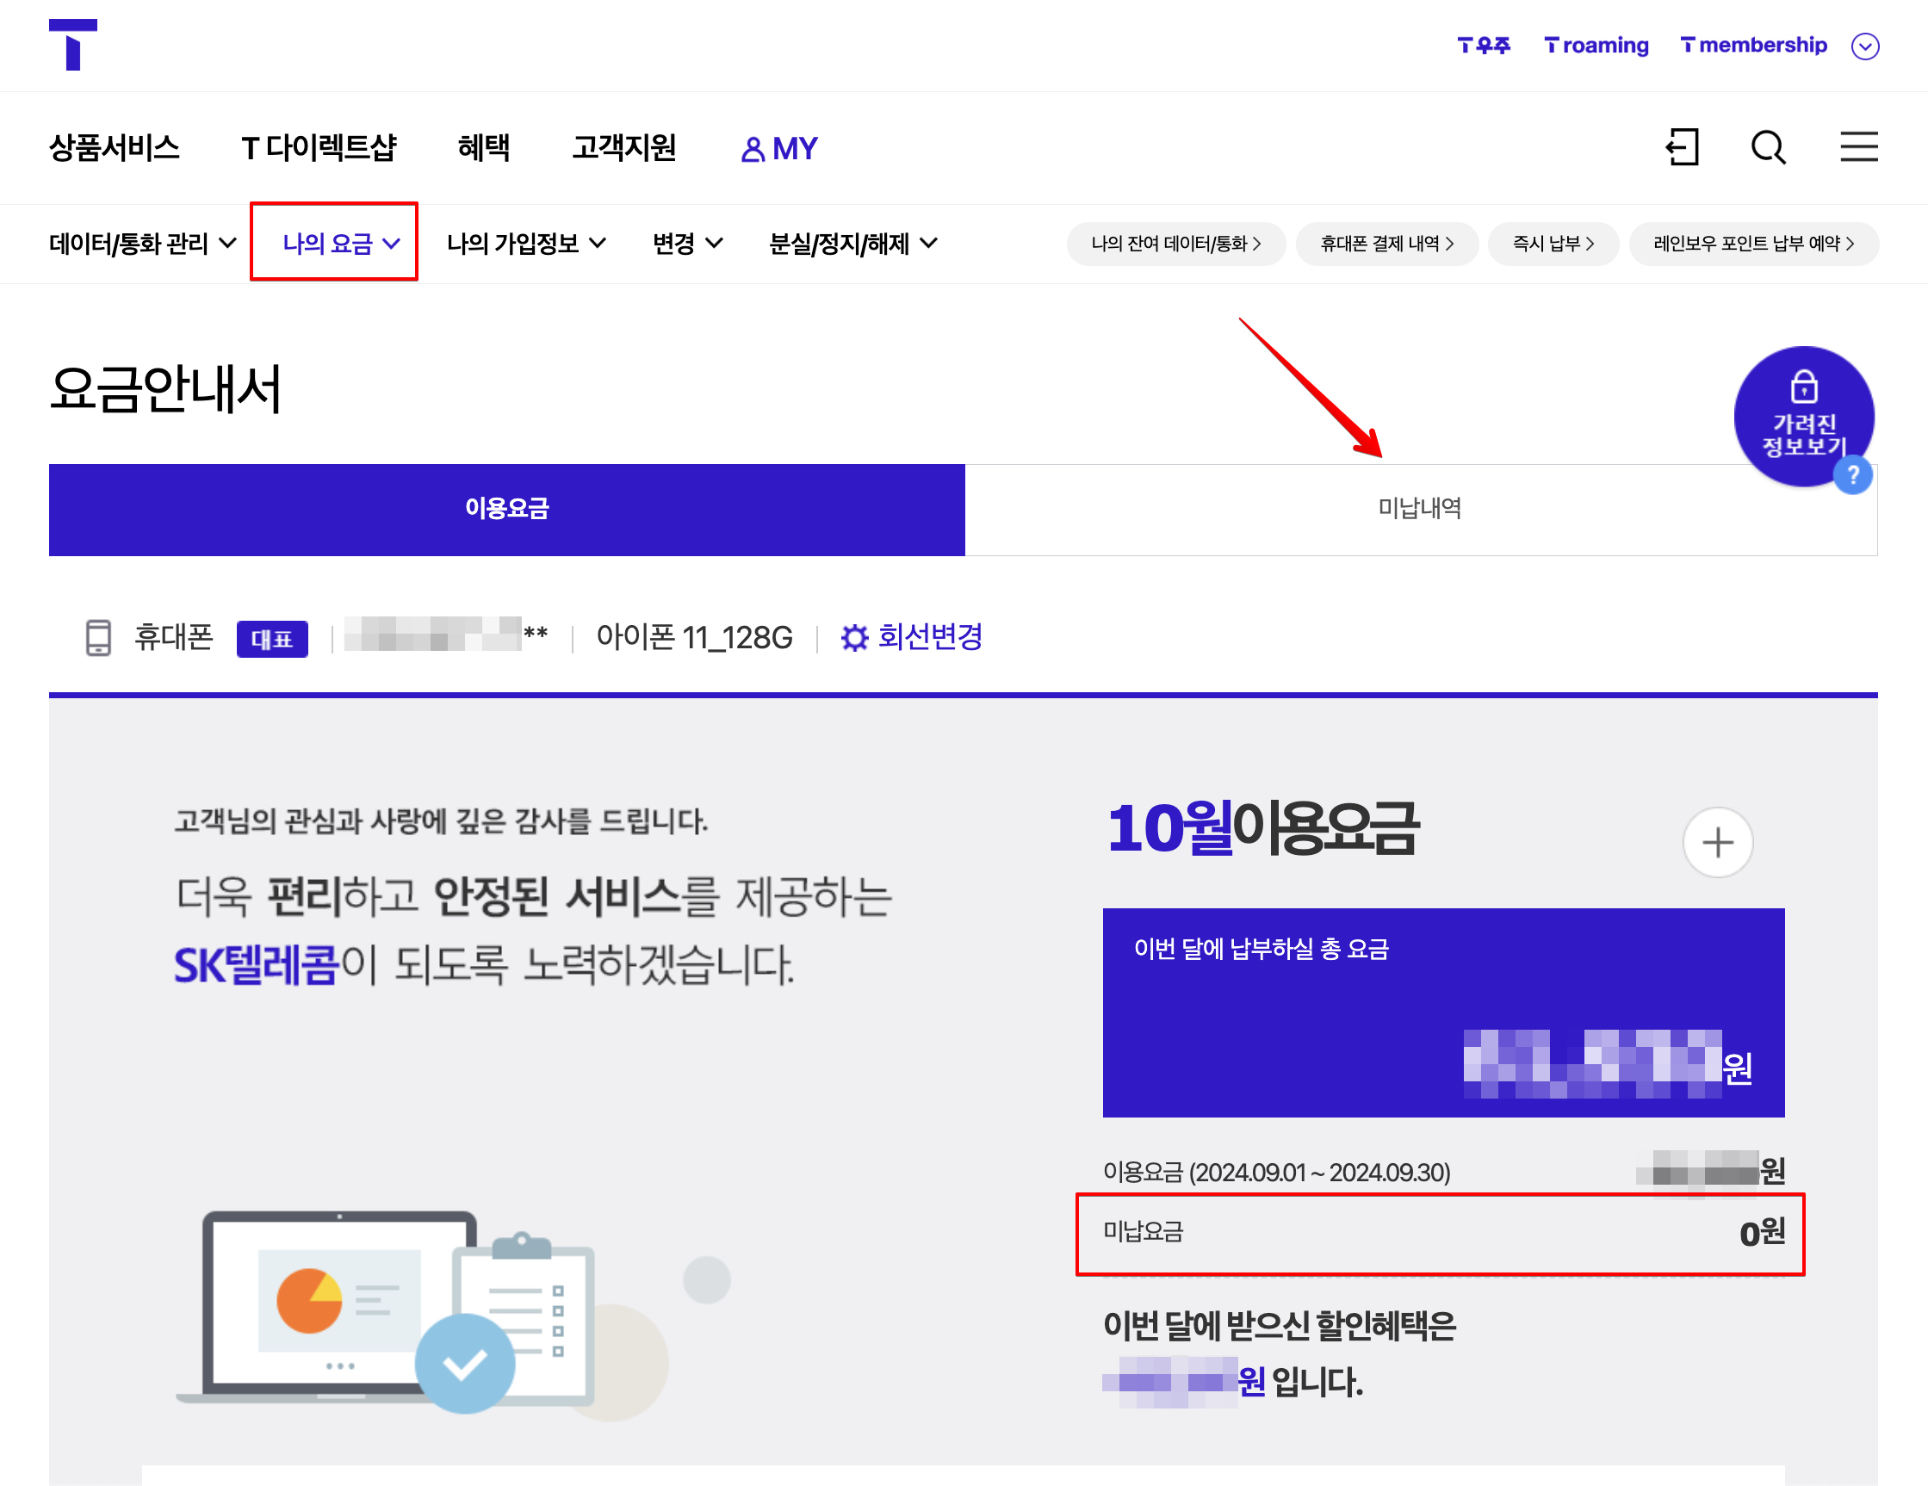Expand the 분실/정지/해제 dropdown
Viewport: 1928px width, 1486px height.
tap(852, 244)
